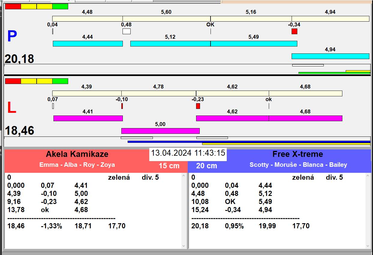Click the -1,33% value in Akela results
Image resolution: width=373 pixels, height=255 pixels.
point(51,226)
